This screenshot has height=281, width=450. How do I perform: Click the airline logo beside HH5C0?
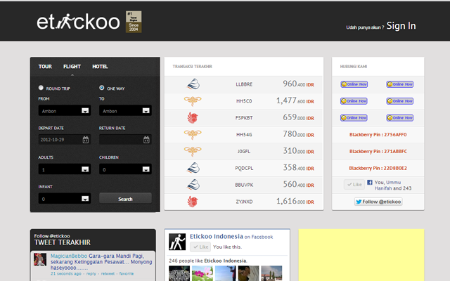click(x=193, y=100)
